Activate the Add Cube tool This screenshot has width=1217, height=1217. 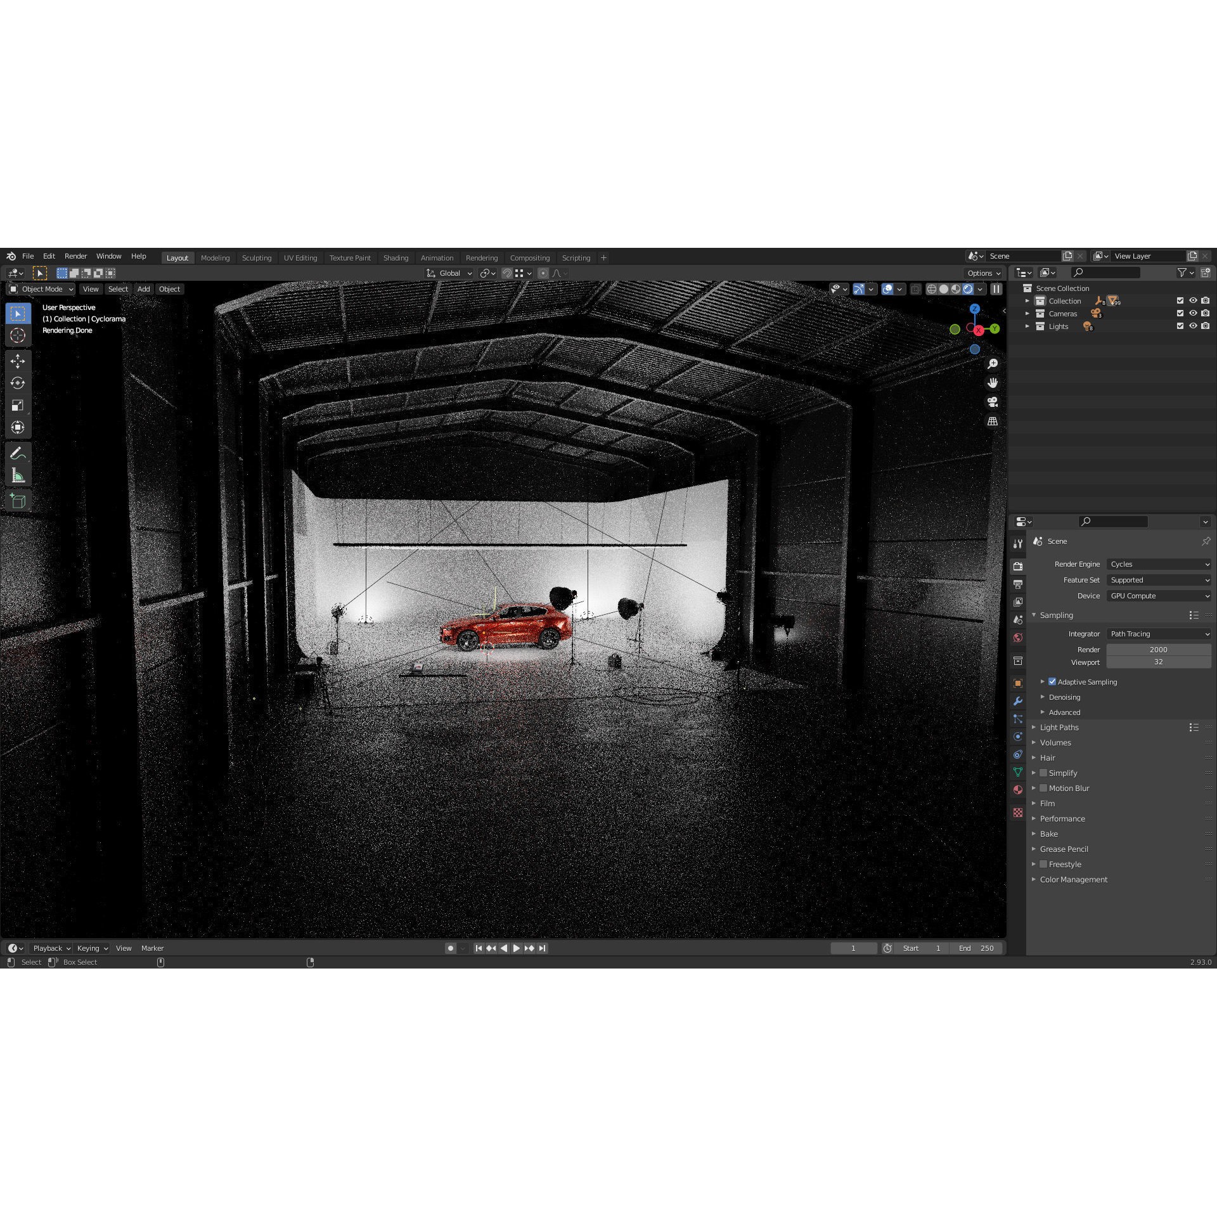point(18,500)
